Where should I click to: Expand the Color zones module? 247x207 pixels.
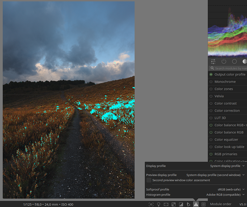(x=224, y=89)
